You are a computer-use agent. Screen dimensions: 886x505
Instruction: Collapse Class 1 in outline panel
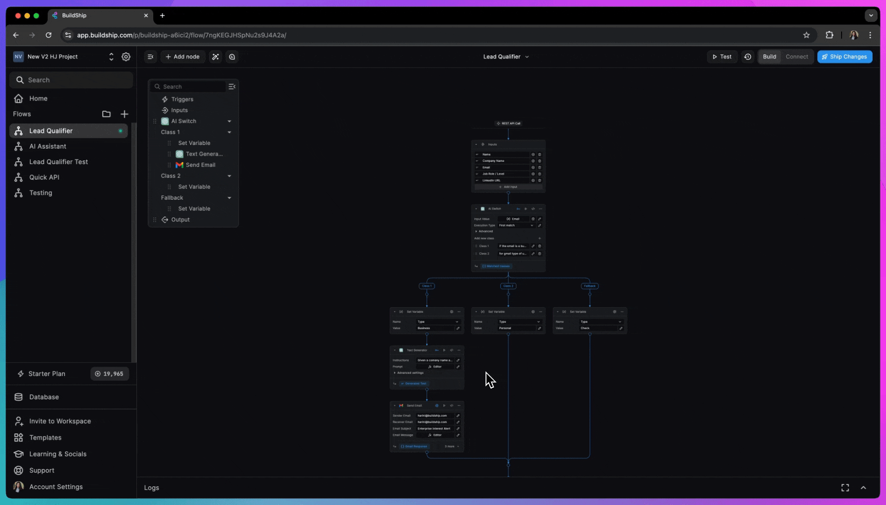click(229, 132)
